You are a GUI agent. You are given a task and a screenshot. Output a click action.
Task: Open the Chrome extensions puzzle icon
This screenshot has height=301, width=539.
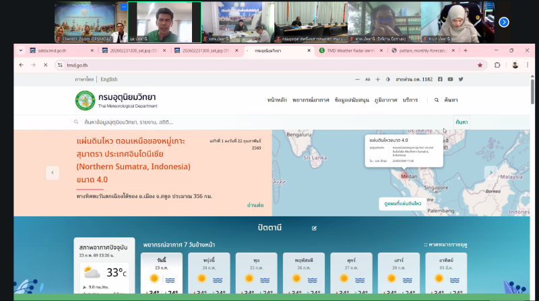[x=497, y=65]
